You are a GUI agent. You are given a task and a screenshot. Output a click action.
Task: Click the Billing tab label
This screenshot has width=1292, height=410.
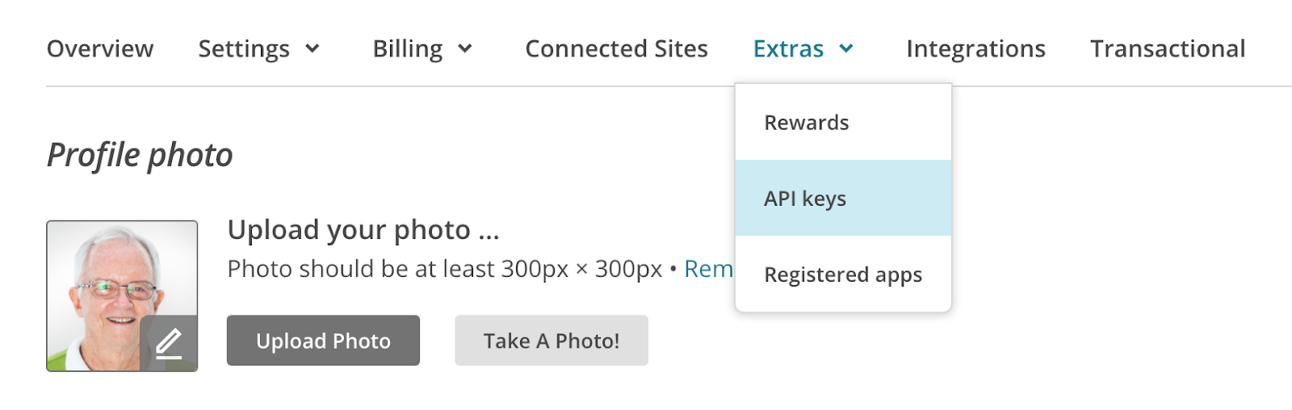(407, 49)
